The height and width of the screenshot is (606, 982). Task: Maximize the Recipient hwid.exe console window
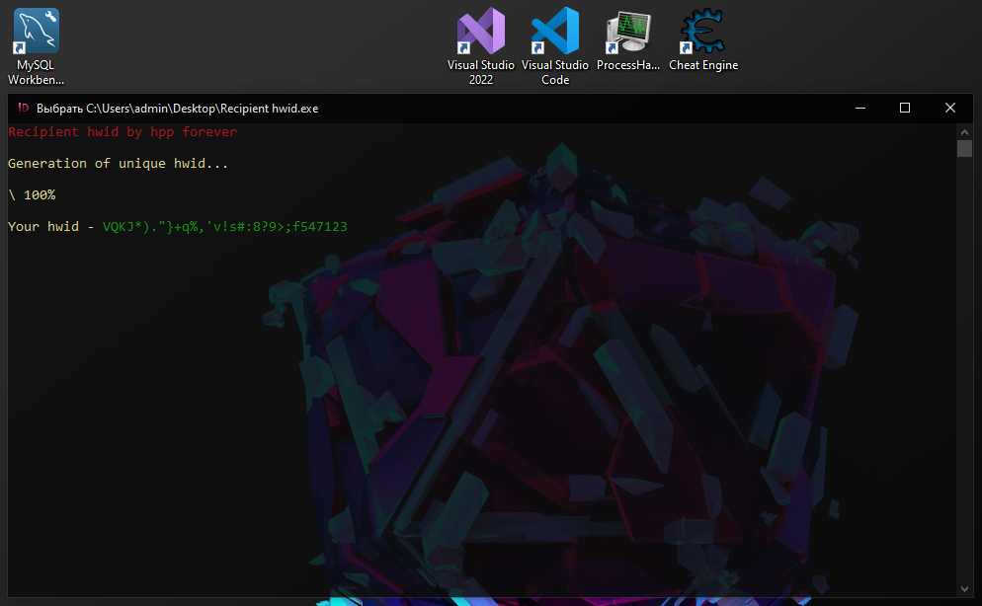coord(904,109)
